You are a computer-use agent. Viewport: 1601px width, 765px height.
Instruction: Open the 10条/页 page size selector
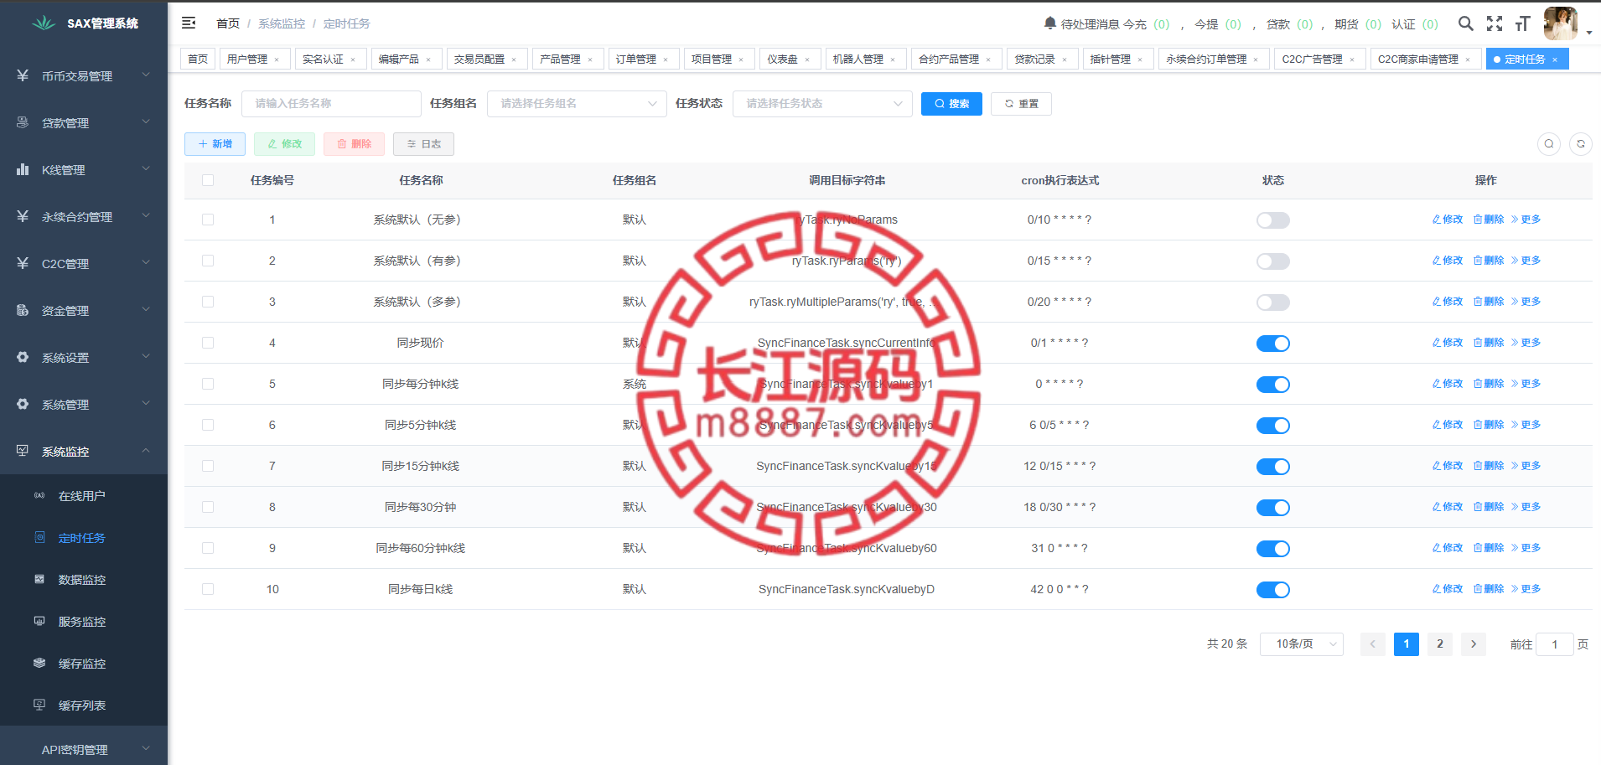1302,644
